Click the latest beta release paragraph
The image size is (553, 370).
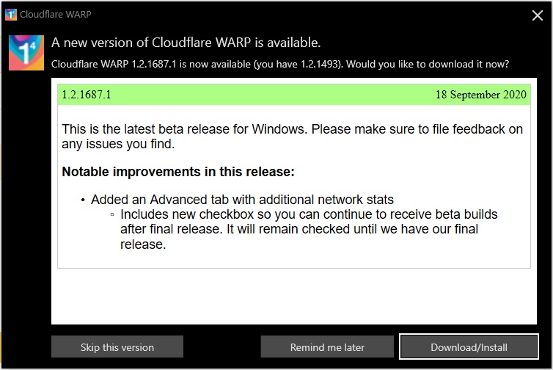[x=292, y=137]
